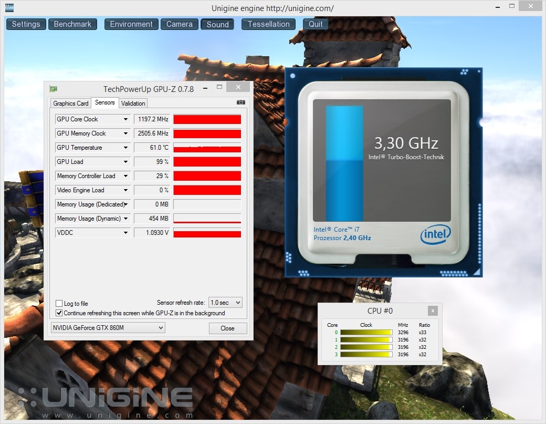
Task: Click the GPU Core Clock history graph
Action: click(207, 119)
